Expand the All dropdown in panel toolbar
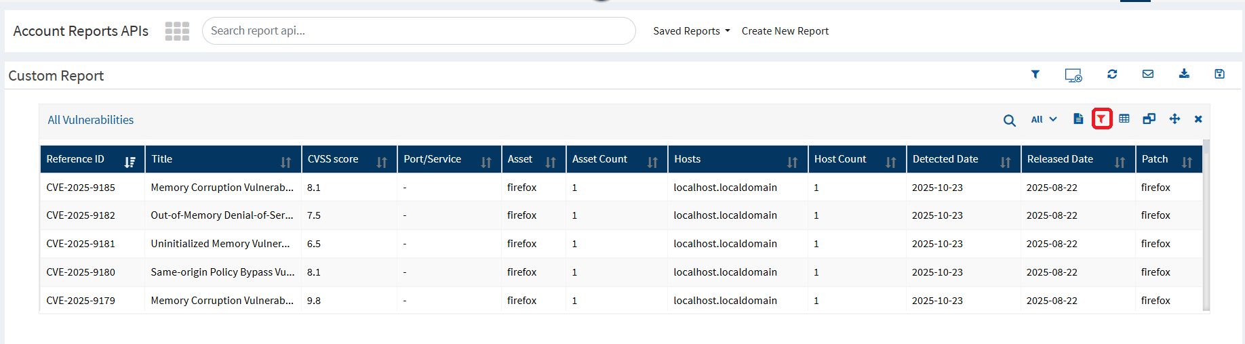 coord(1044,120)
